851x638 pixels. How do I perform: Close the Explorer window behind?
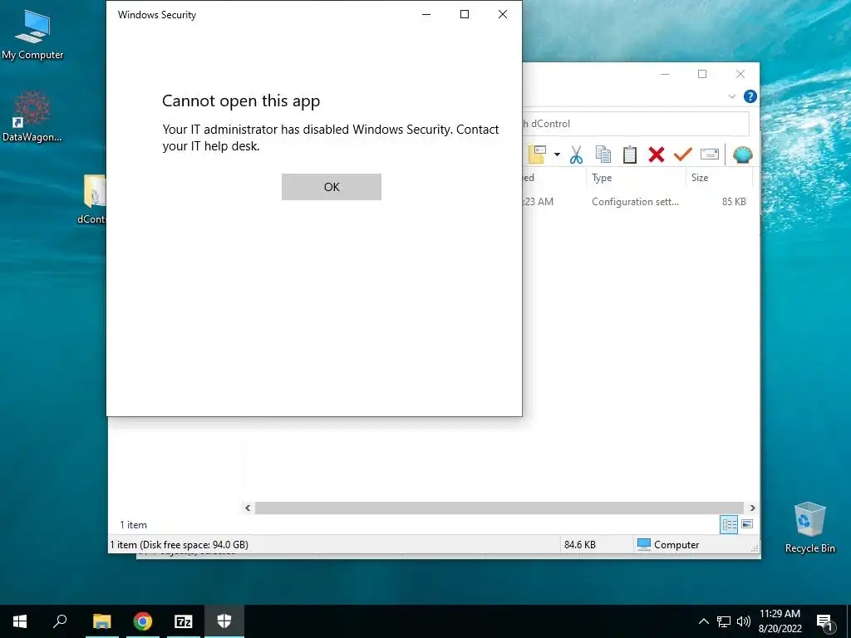(740, 74)
